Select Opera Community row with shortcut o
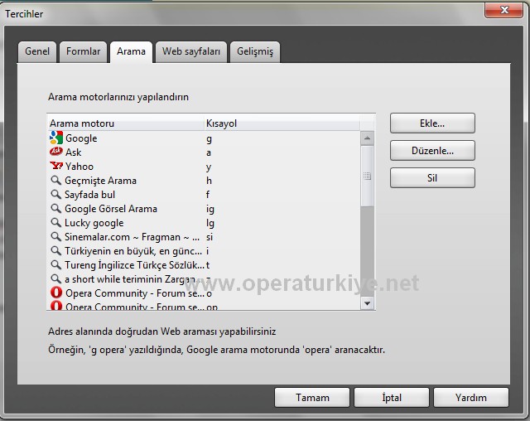 (204, 293)
